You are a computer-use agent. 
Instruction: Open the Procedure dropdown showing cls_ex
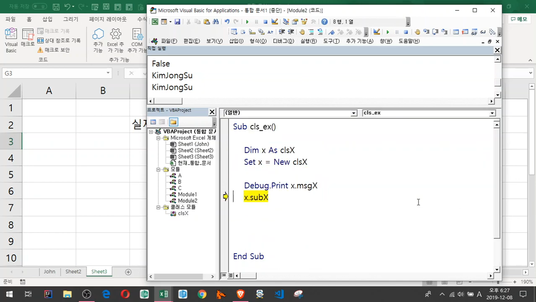pos(492,113)
